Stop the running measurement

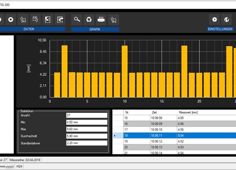pyautogui.click(x=11, y=20)
